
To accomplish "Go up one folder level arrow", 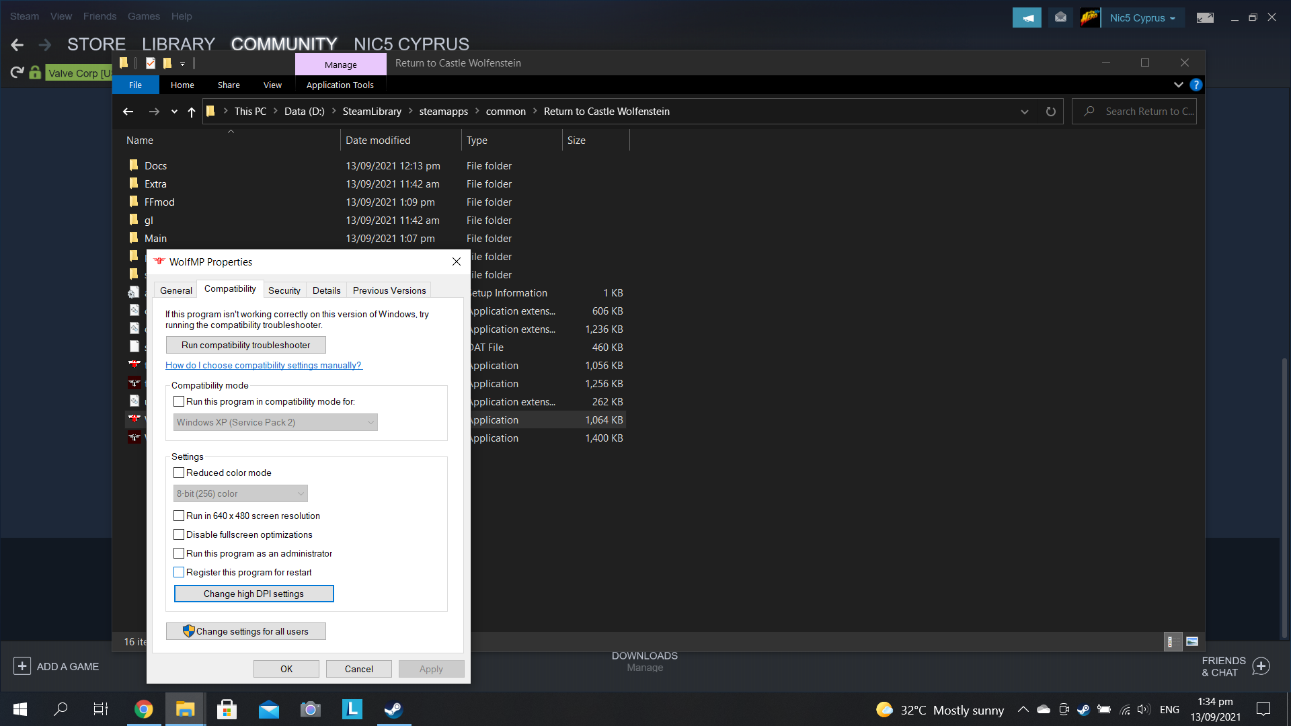I will click(x=192, y=112).
